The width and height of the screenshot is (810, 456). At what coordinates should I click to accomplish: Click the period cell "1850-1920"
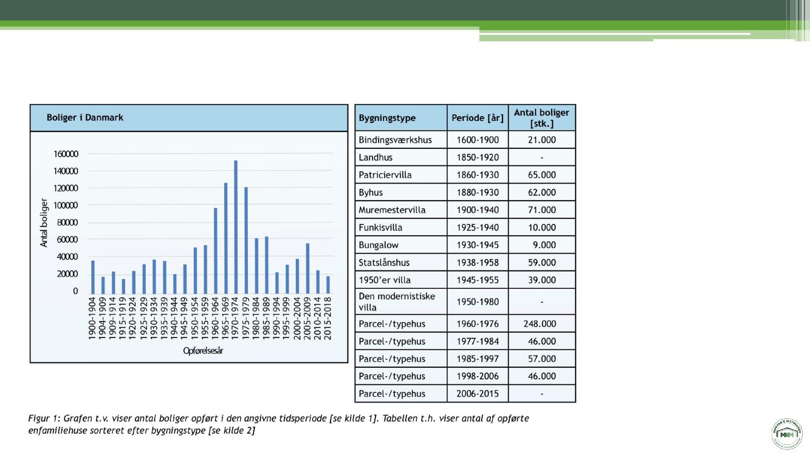tap(478, 157)
